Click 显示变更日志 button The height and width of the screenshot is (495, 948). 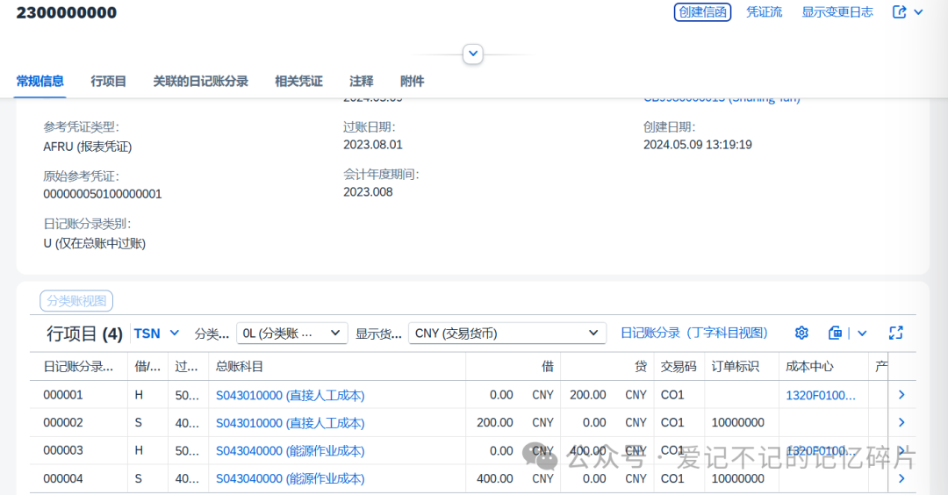click(x=837, y=12)
